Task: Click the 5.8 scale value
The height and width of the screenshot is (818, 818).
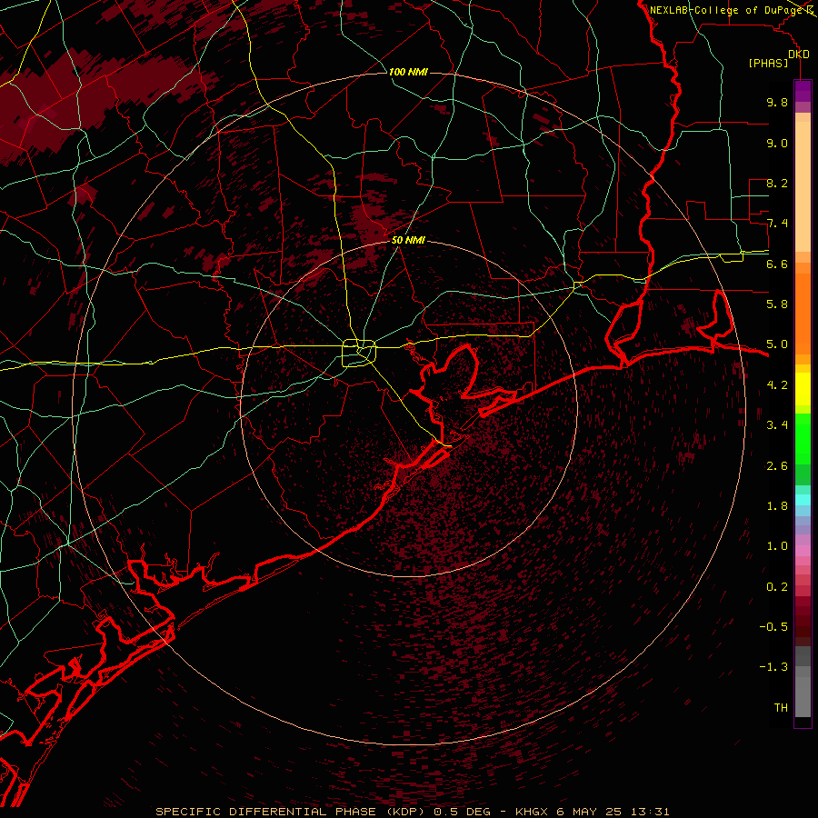Action: click(777, 304)
